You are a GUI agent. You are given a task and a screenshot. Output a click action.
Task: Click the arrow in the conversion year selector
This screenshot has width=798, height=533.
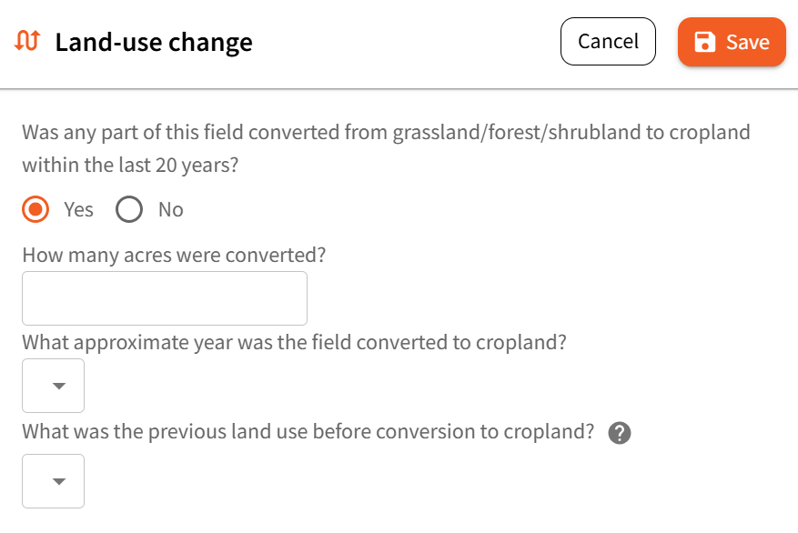pyautogui.click(x=59, y=386)
